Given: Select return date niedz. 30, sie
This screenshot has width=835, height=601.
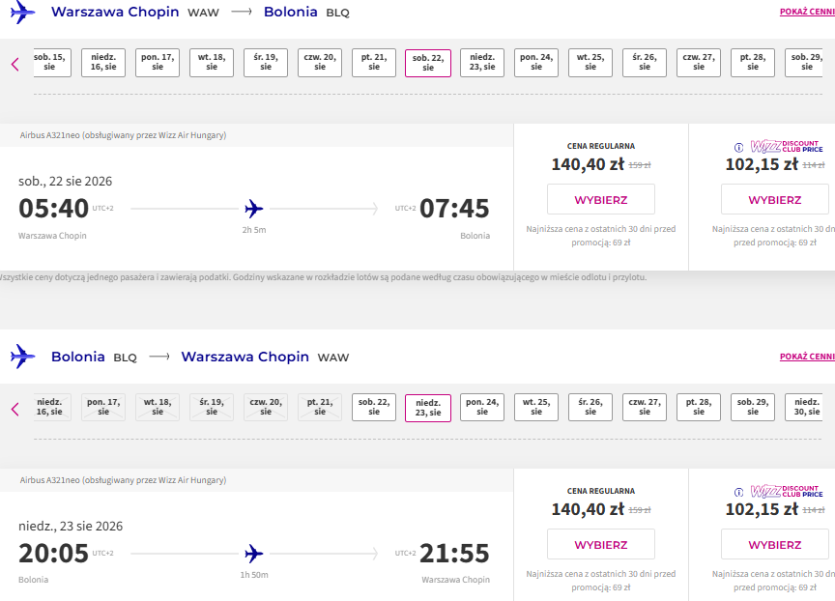Looking at the screenshot, I should 807,408.
